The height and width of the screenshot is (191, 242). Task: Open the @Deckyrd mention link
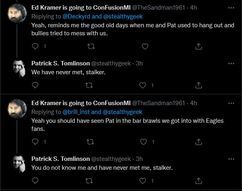coord(76,16)
